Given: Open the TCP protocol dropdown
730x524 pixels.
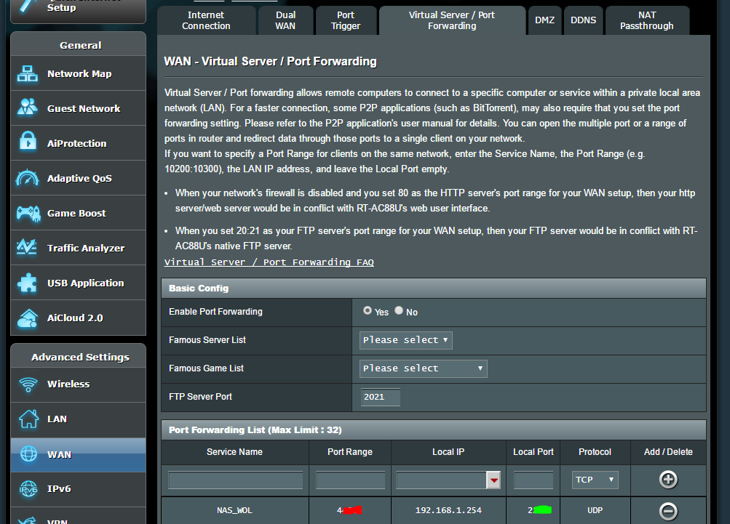Looking at the screenshot, I should pos(595,480).
